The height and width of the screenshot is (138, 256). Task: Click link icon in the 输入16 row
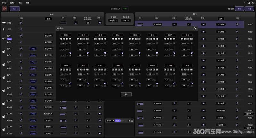(21, 133)
